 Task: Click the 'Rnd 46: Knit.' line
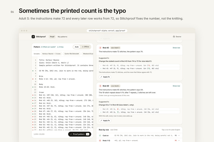coord(45,109)
